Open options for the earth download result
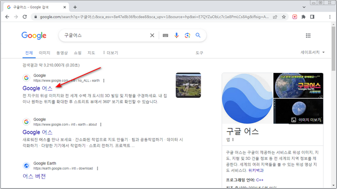Viewport: 337px width, 189px height. click(x=97, y=168)
